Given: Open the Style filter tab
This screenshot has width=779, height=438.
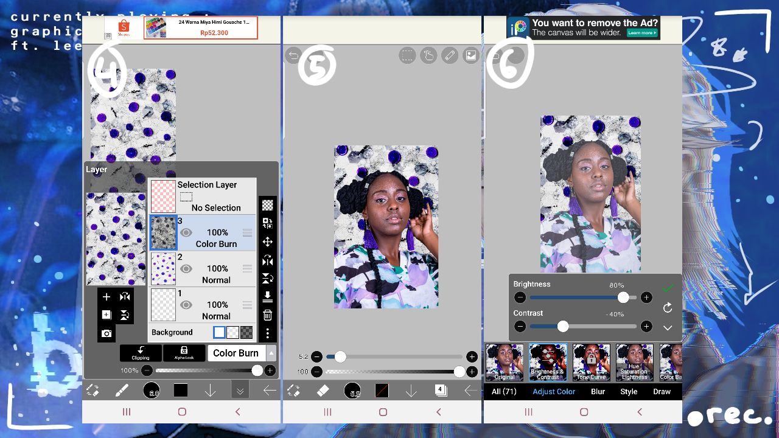Looking at the screenshot, I should (629, 392).
